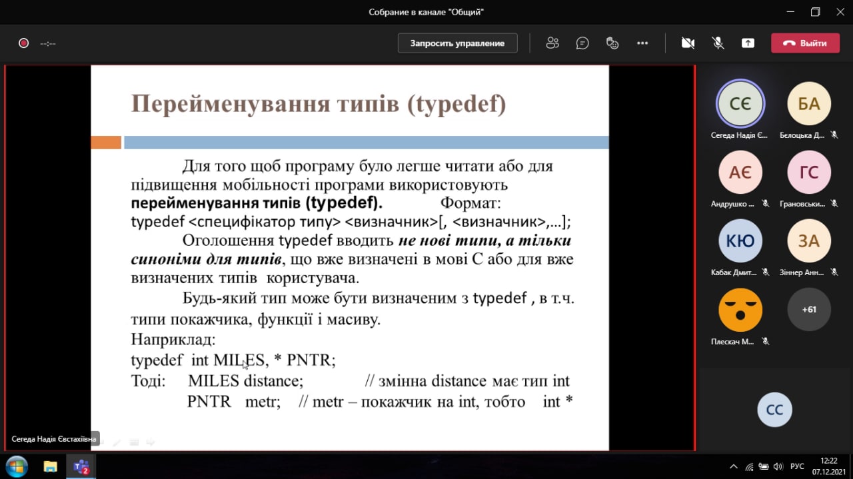Unmute the microphone
This screenshot has height=479, width=853.
pyautogui.click(x=718, y=43)
